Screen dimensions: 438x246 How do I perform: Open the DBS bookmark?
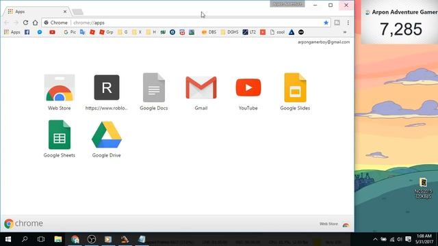click(x=209, y=32)
